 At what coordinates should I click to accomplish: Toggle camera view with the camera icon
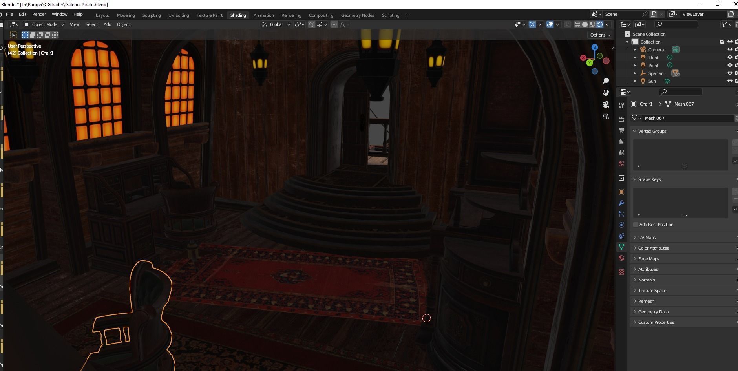pyautogui.click(x=606, y=104)
